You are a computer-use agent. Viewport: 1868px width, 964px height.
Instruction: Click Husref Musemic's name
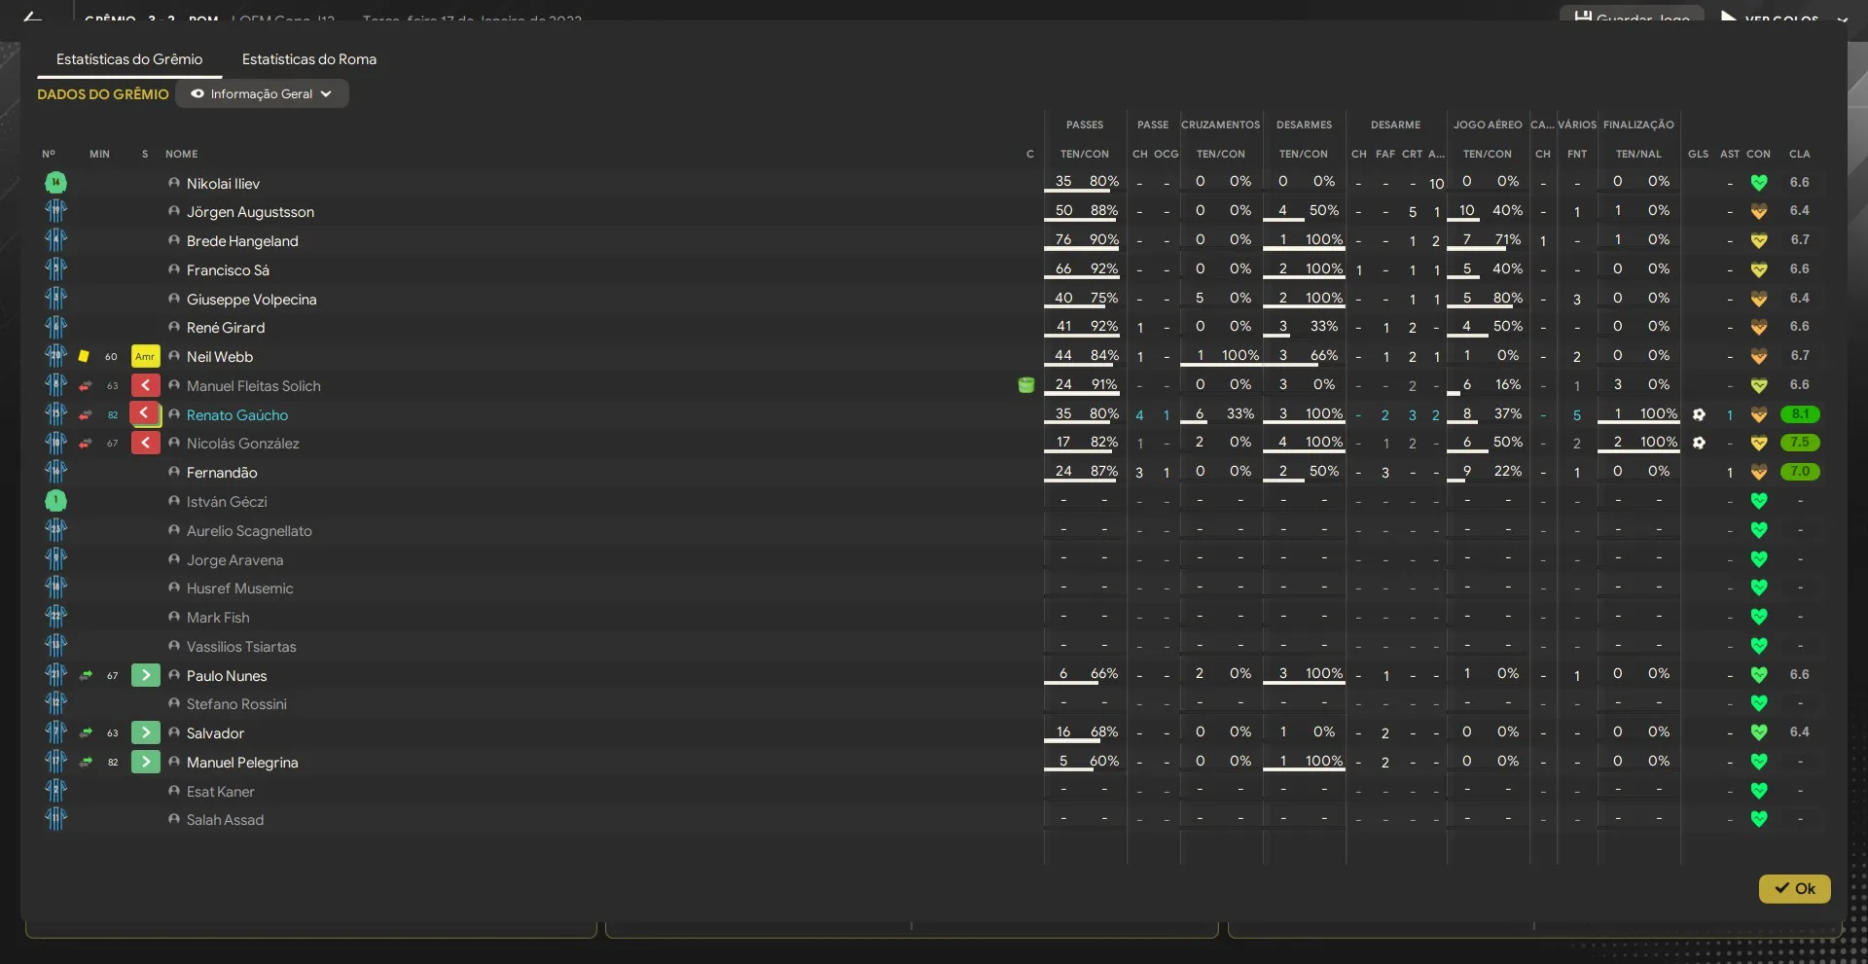(x=239, y=589)
